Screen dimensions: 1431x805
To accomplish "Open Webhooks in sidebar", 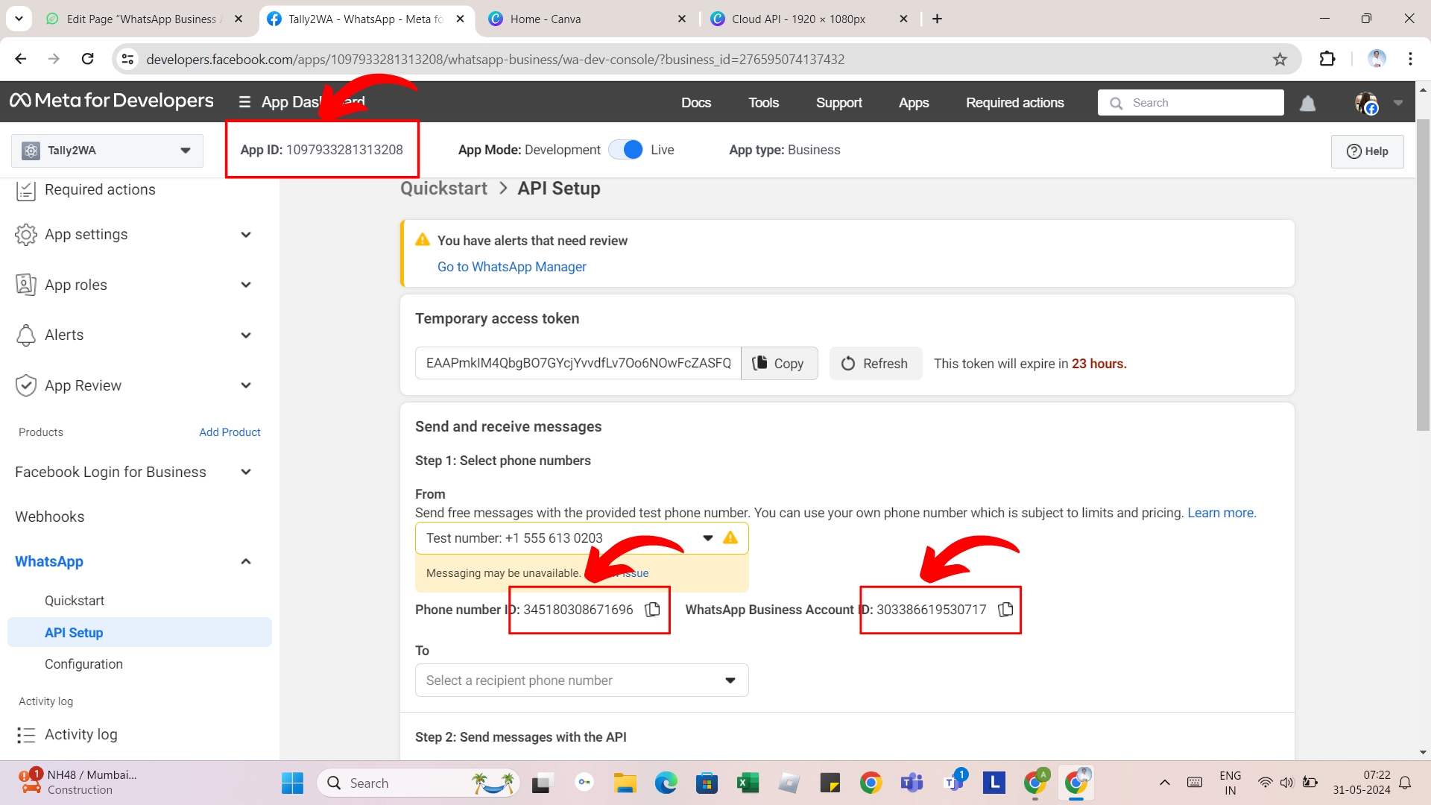I will click(x=49, y=517).
